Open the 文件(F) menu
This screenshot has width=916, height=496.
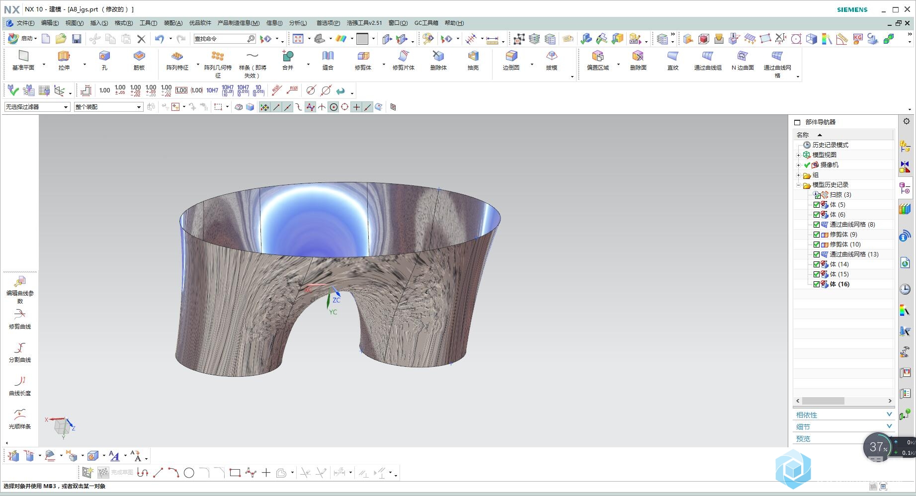point(25,23)
